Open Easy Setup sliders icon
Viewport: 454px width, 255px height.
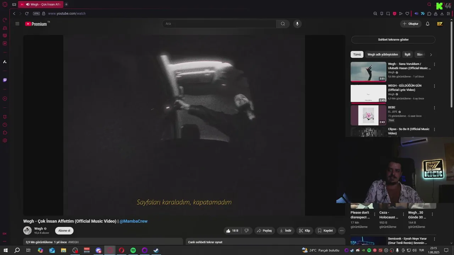pos(448,13)
